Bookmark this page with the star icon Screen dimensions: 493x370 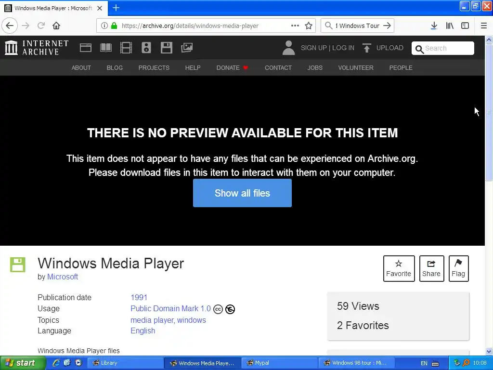[x=309, y=26]
